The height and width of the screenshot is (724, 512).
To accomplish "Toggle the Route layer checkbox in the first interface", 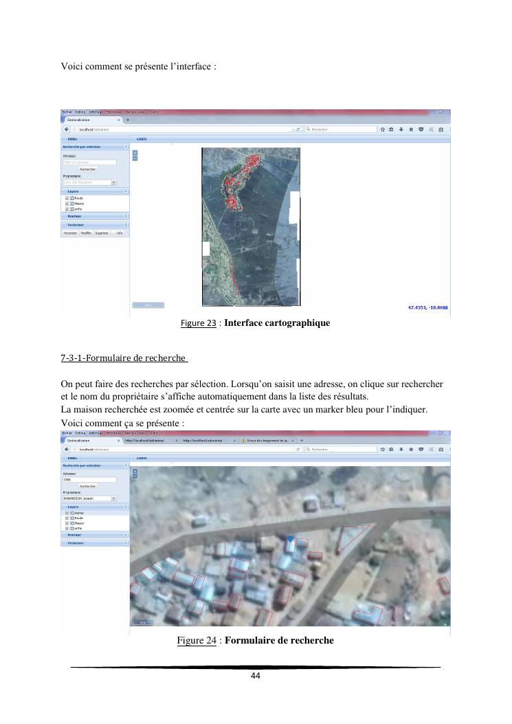I will (x=67, y=198).
